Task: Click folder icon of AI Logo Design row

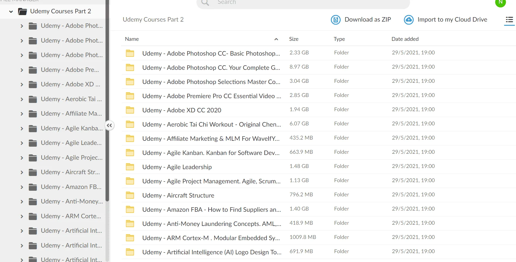Action: pyautogui.click(x=130, y=252)
